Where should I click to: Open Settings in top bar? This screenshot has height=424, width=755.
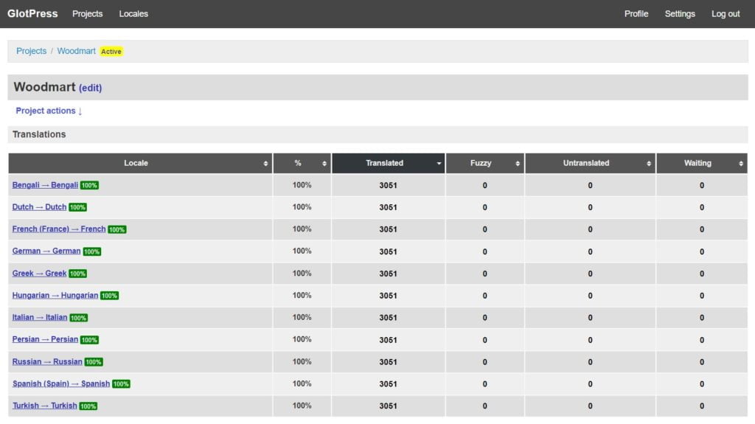pyautogui.click(x=680, y=14)
